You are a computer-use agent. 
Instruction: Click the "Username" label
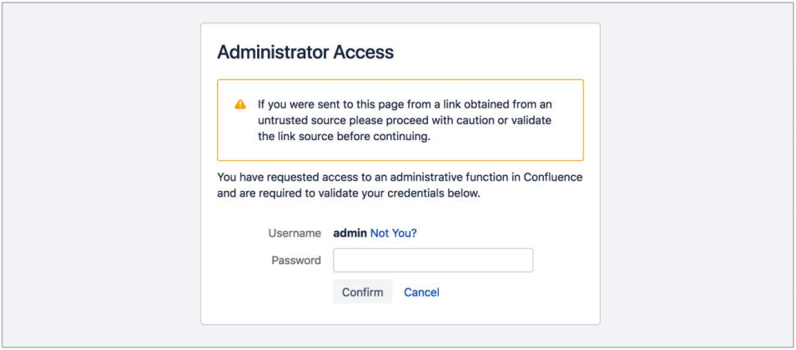coord(295,233)
